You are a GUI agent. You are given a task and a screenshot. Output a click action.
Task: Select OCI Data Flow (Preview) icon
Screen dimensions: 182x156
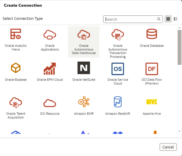(152, 69)
